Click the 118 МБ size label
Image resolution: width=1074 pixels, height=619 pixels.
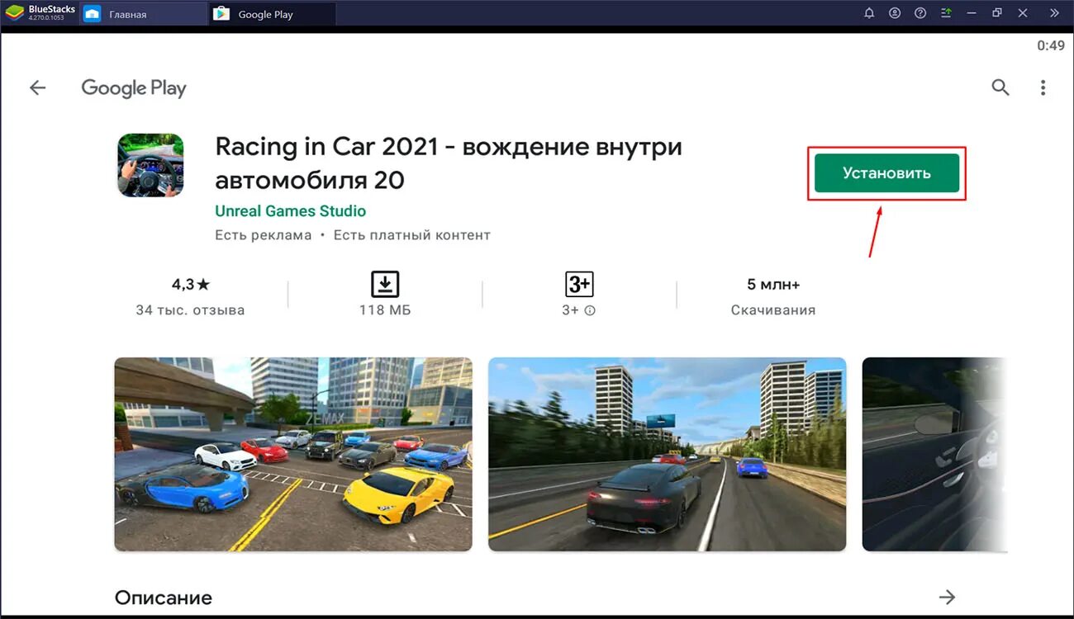tap(385, 310)
